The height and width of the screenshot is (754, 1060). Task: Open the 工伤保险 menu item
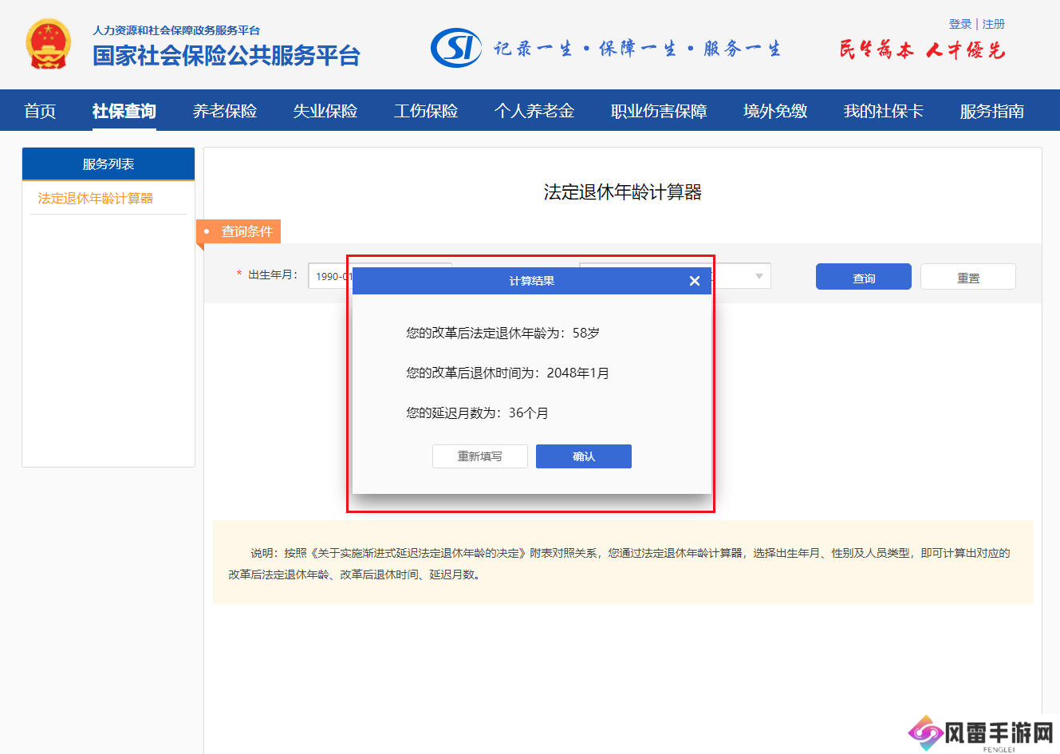coord(425,111)
